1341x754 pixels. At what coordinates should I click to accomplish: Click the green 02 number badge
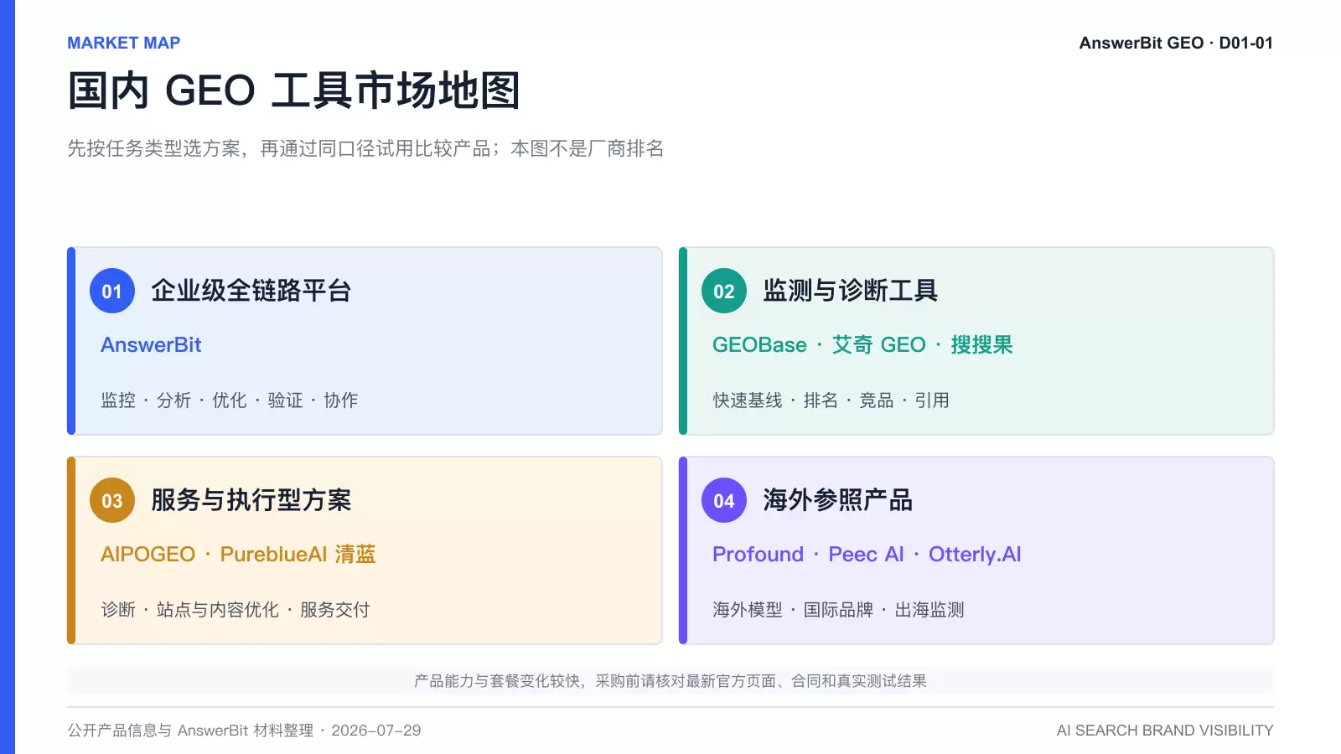tap(724, 291)
